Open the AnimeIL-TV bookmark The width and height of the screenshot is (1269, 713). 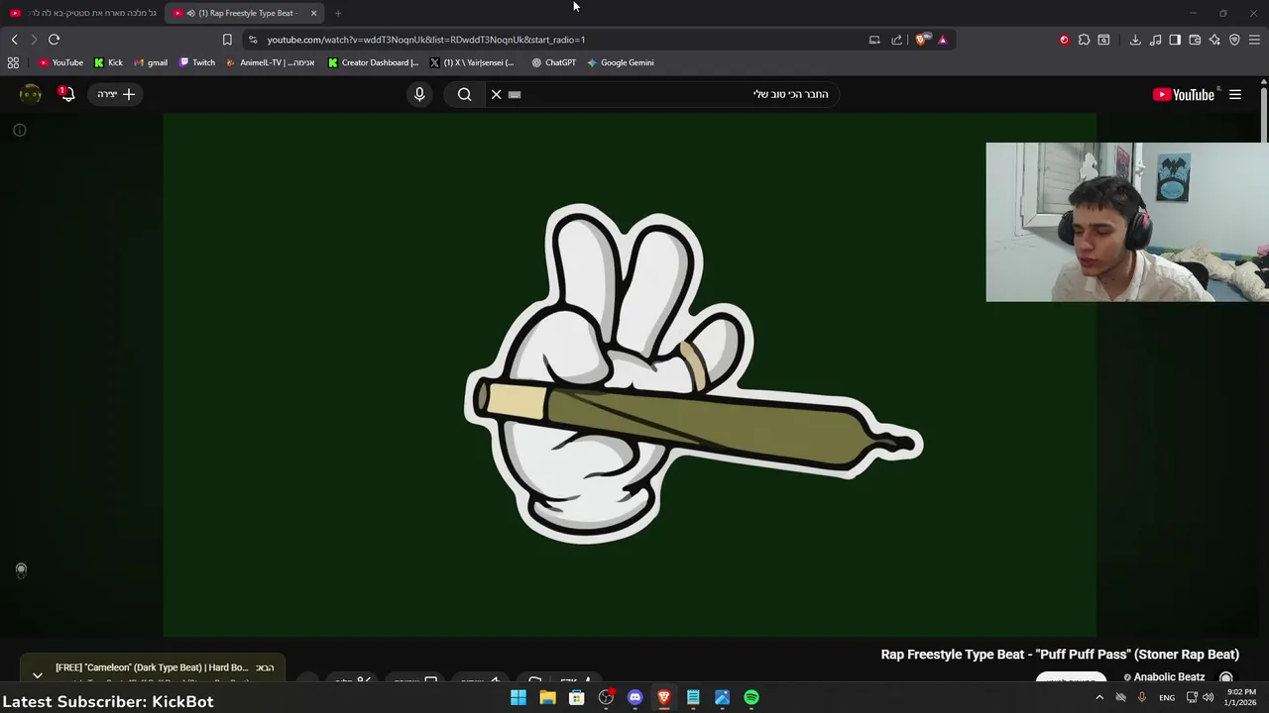(270, 62)
